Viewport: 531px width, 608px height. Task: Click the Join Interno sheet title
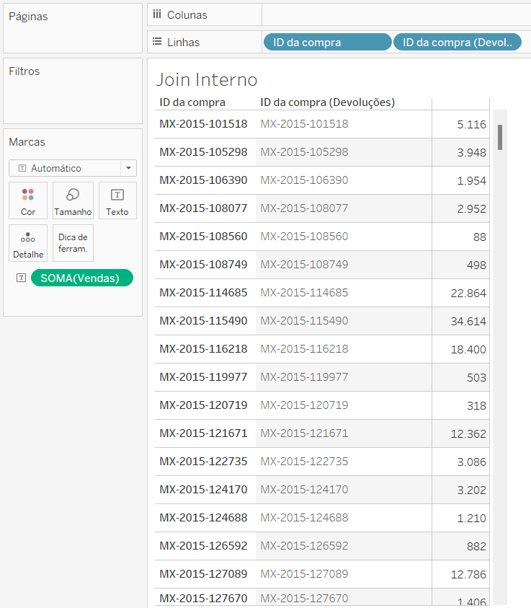pos(207,80)
